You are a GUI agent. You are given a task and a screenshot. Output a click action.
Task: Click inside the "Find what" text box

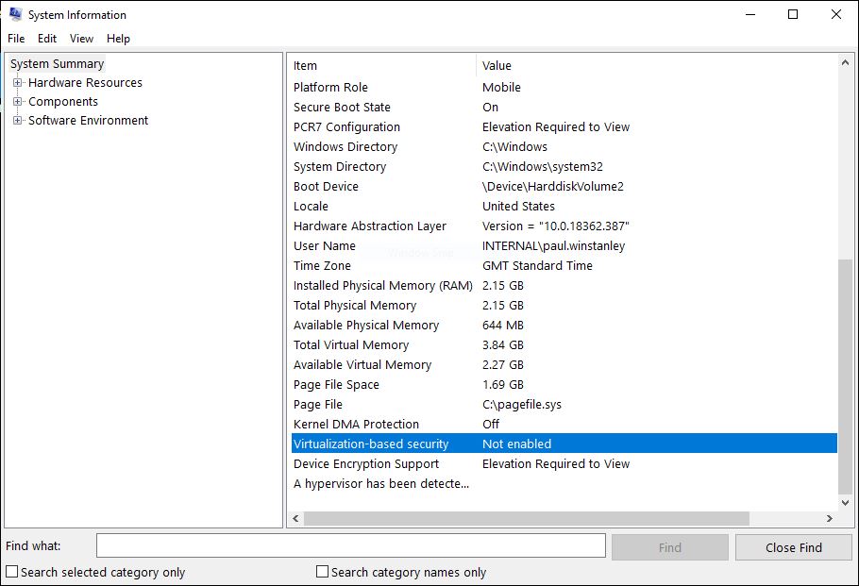349,545
